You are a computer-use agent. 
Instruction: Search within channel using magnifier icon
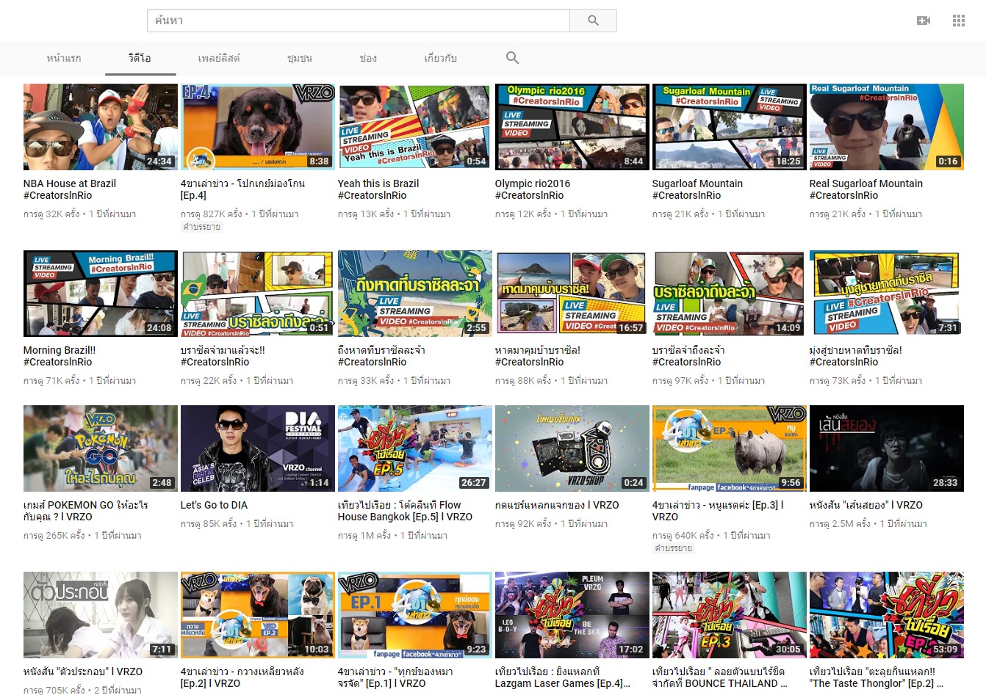512,58
